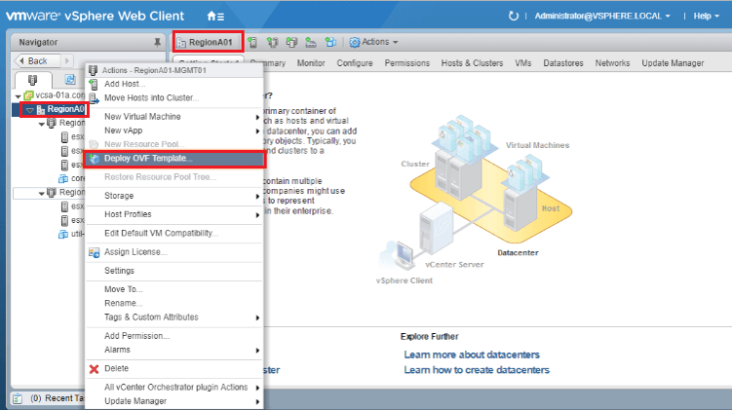Screen dimensions: 732x410
Task: Click the Recent Tasks panel icon
Action: pos(18,398)
